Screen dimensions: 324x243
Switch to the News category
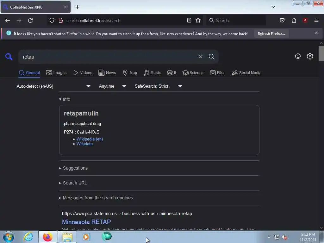107,73
